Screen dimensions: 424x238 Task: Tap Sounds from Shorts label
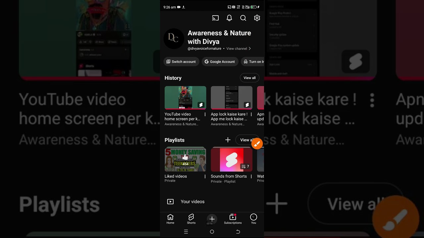coord(229,177)
